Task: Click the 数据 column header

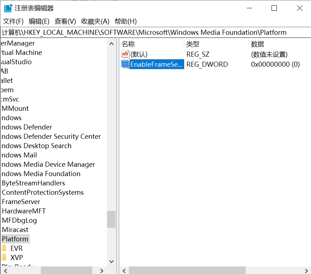Action: click(x=280, y=44)
